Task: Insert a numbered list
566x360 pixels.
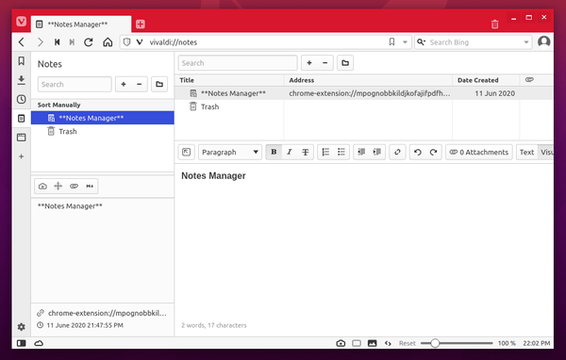Action: (325, 152)
